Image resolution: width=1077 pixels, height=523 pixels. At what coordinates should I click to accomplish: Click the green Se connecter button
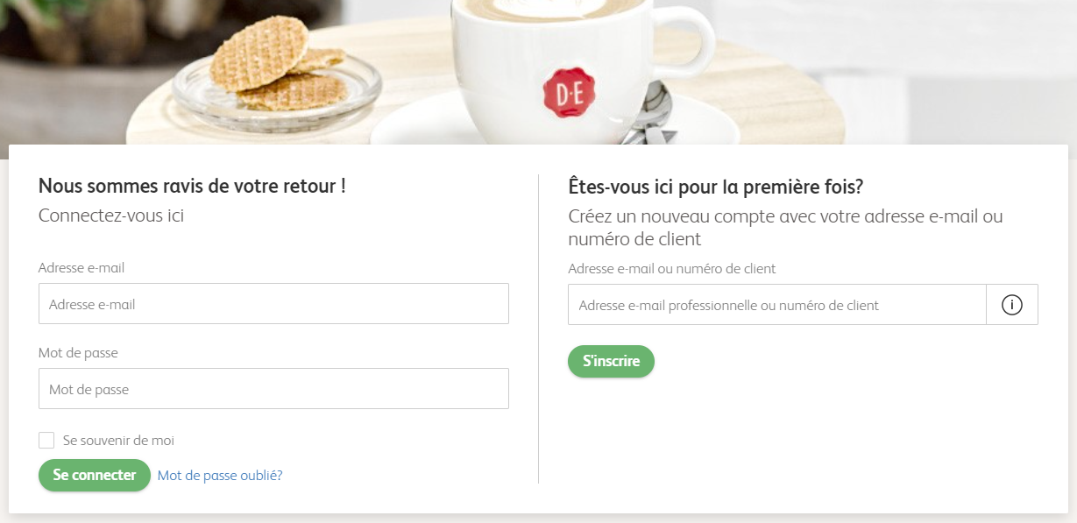coord(95,475)
